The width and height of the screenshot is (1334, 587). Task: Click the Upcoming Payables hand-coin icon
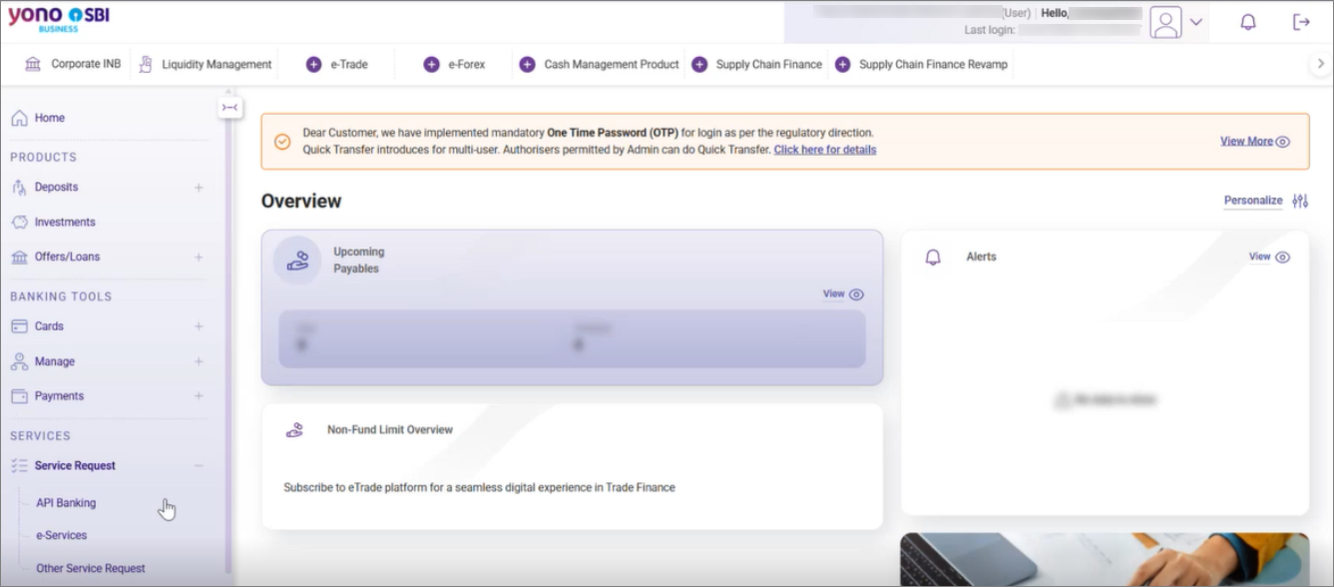coord(297,261)
